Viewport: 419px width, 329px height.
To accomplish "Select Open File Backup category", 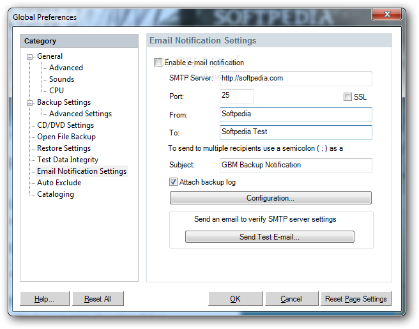I will pos(66,137).
